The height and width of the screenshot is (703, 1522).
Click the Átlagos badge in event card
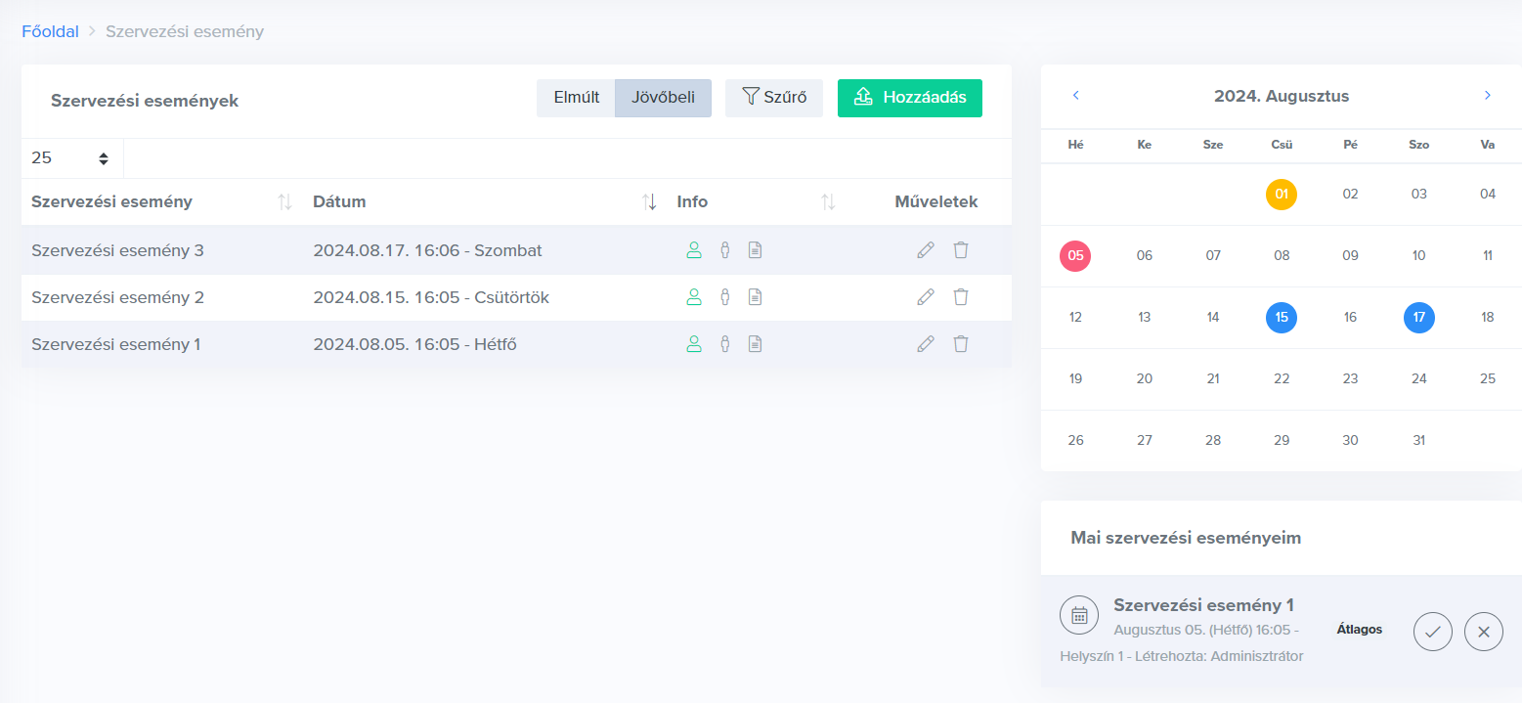1360,629
